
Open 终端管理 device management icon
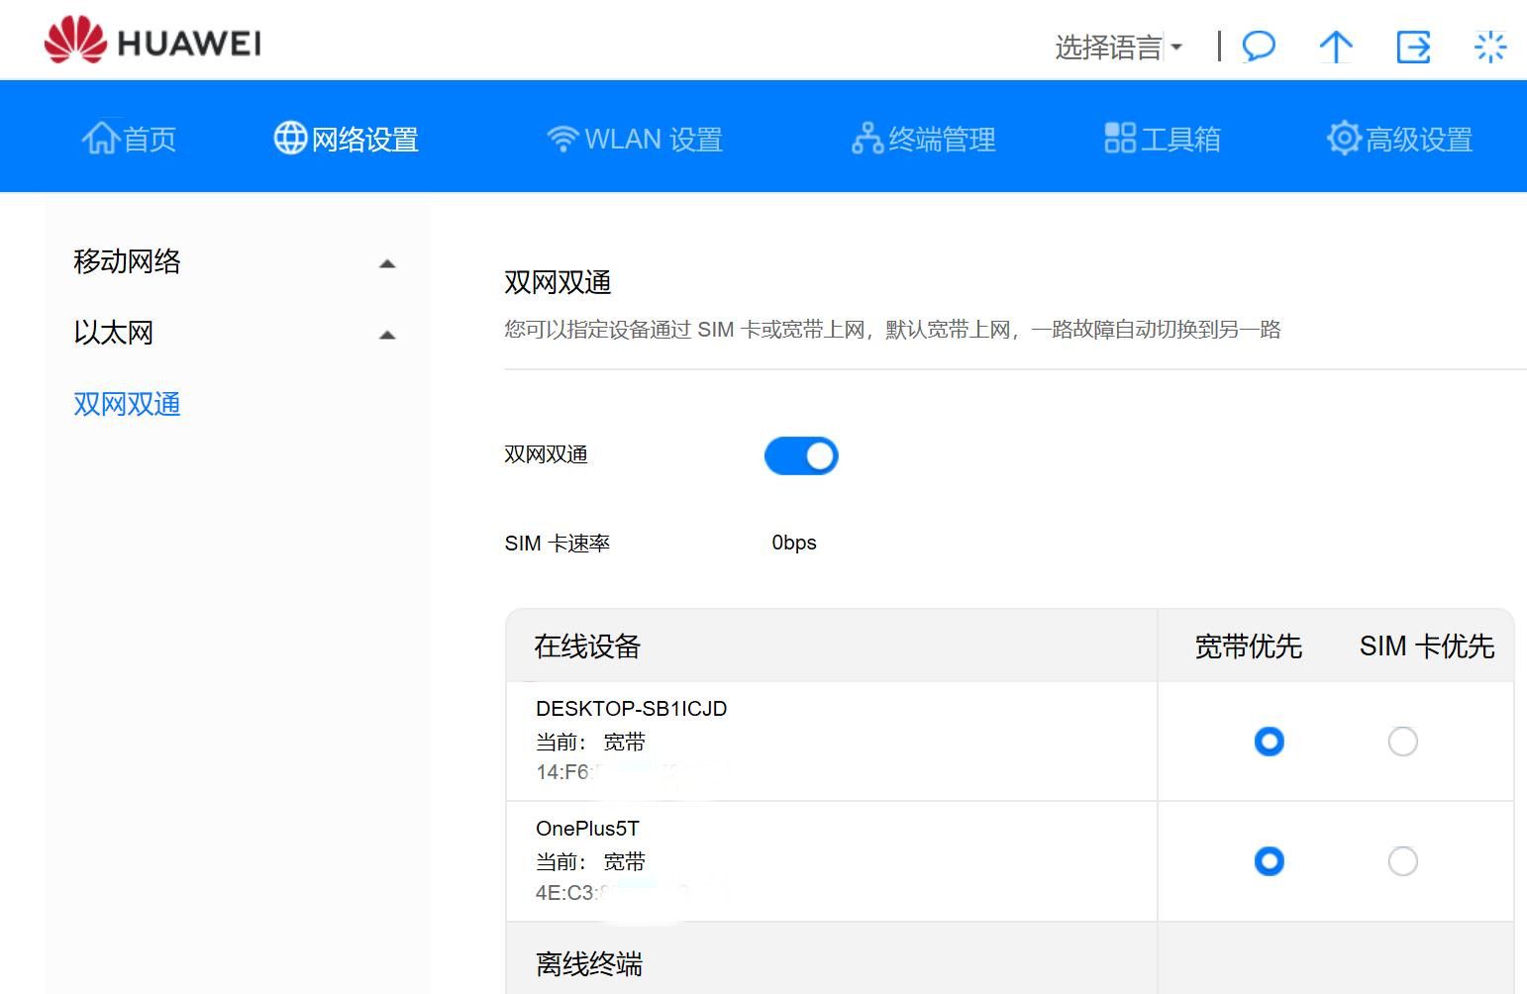(867, 139)
